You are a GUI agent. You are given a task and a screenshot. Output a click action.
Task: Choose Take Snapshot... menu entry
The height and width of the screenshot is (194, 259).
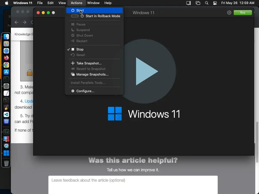[94, 63]
